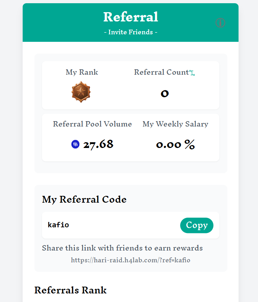Viewport: 258px width, 302px height.
Task: Select the My Rank label
Action: tap(82, 72)
